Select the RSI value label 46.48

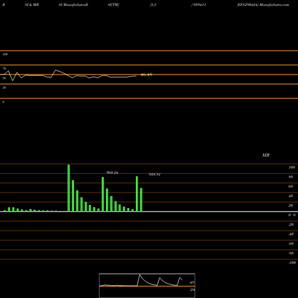[x=147, y=75]
